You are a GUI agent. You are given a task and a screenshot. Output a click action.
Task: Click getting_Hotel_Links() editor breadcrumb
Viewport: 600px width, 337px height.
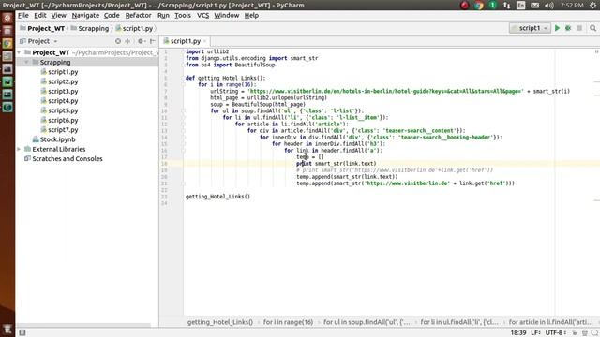click(x=220, y=322)
